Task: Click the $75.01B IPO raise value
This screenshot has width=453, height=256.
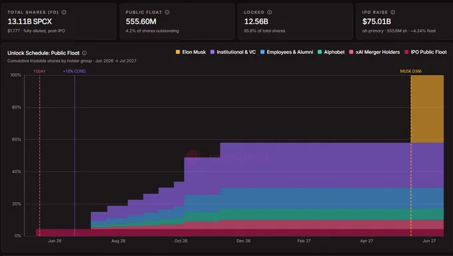Action: [377, 22]
